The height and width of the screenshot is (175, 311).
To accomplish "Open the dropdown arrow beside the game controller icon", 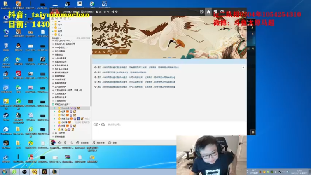I will point(100,124).
